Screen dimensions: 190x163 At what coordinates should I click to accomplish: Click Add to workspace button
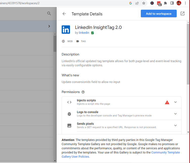pyautogui.click(x=159, y=13)
